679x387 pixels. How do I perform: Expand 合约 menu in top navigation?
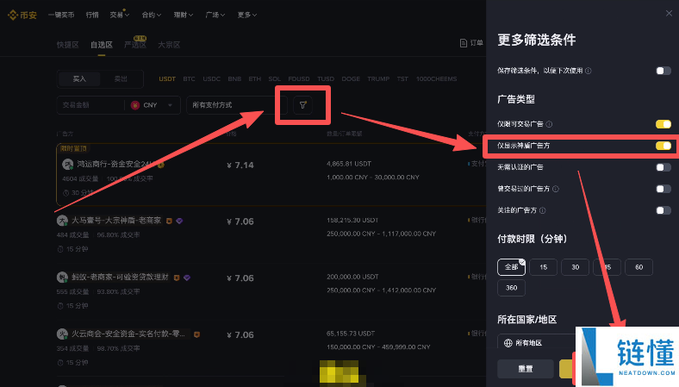[x=151, y=15]
